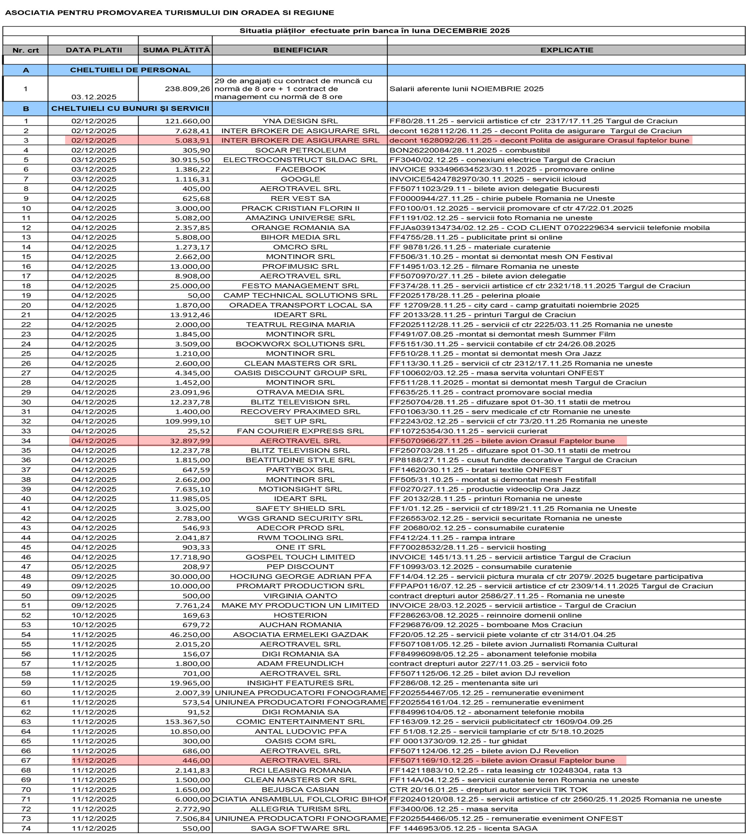Click the 'EXPLICATIE' column header
This screenshot has height=837, width=746.
(x=566, y=50)
